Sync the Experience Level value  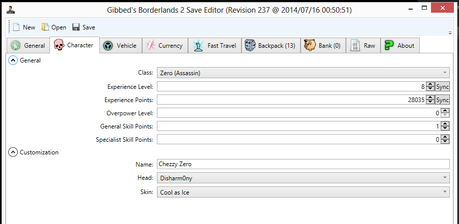tap(443, 87)
